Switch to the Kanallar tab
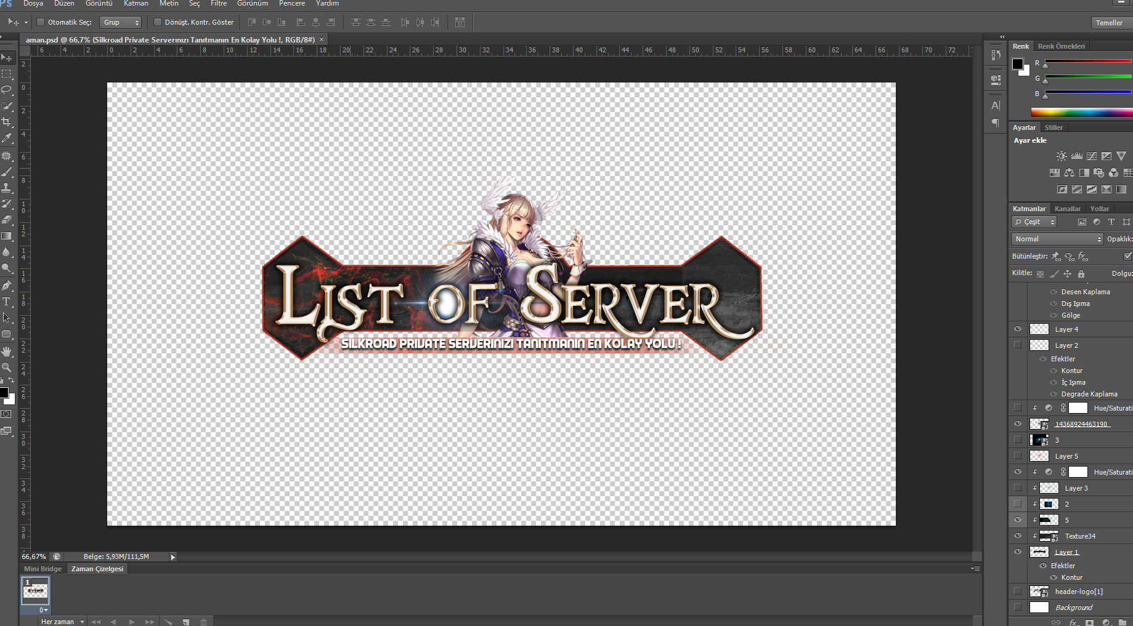 [x=1067, y=209]
